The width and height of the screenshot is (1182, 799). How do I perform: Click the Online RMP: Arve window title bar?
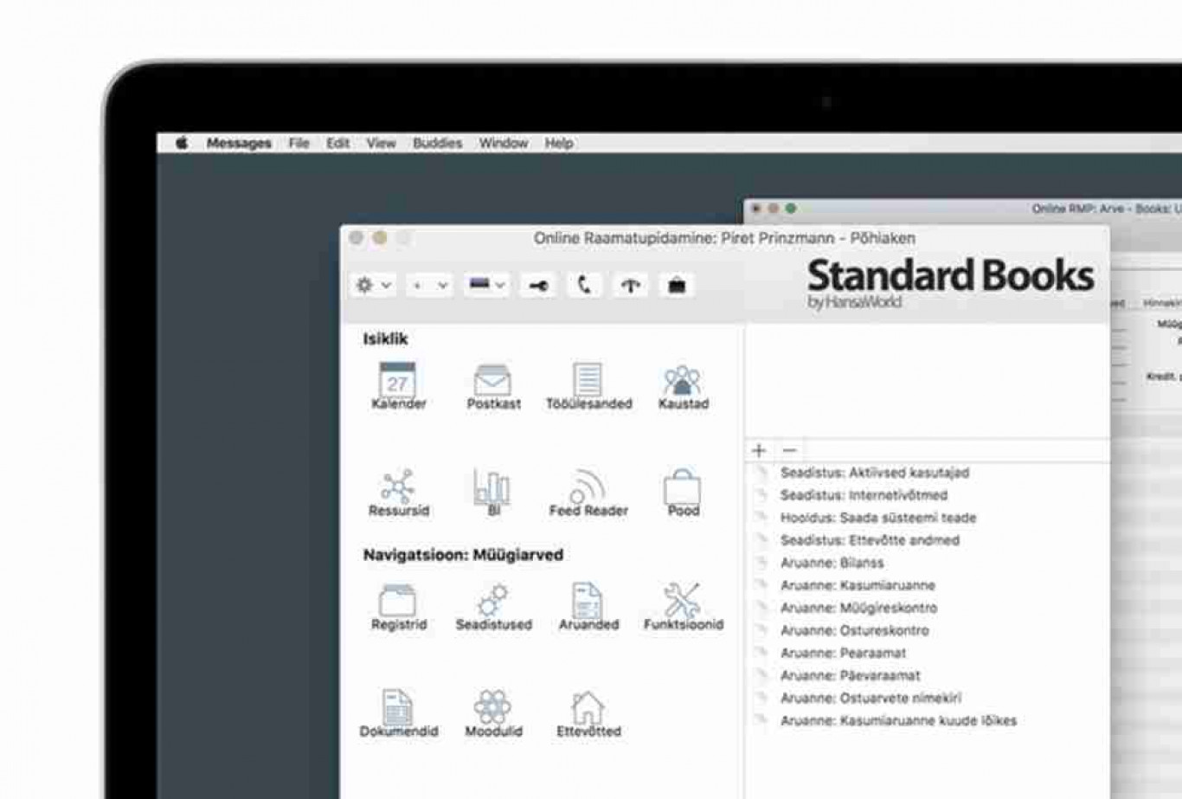[x=962, y=209]
